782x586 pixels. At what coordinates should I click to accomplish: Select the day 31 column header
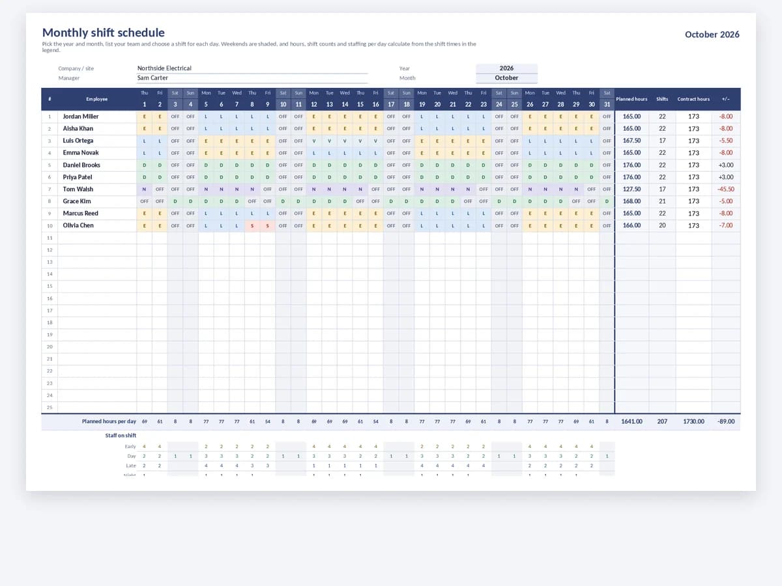coord(607,104)
